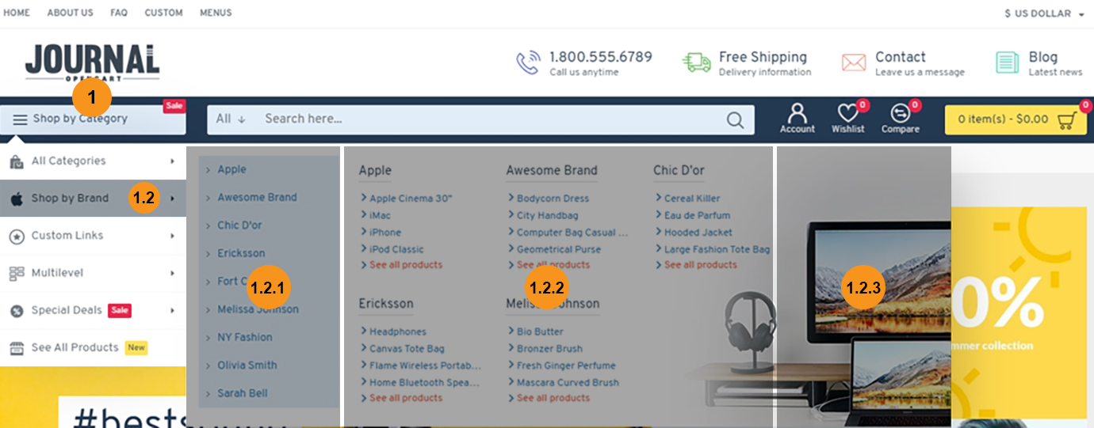1094x428 pixels.
Task: Open the All search category dropdown
Action: pos(231,119)
